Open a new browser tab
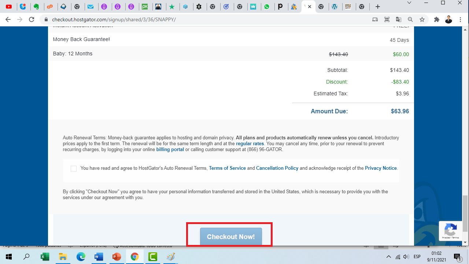The image size is (469, 264). pos(378,7)
